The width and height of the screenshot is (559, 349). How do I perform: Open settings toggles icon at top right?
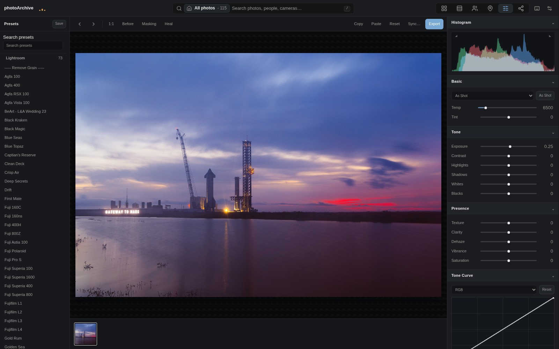click(550, 8)
